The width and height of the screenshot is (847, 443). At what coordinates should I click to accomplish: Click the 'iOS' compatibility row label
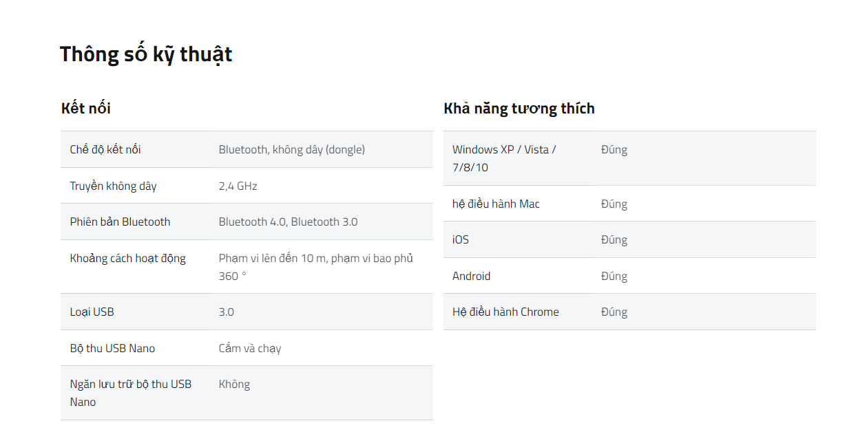(x=461, y=239)
